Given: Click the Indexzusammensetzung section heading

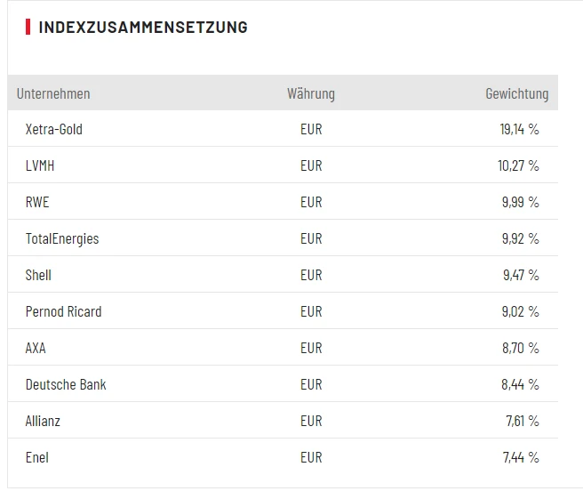Looking at the screenshot, I should (x=143, y=28).
